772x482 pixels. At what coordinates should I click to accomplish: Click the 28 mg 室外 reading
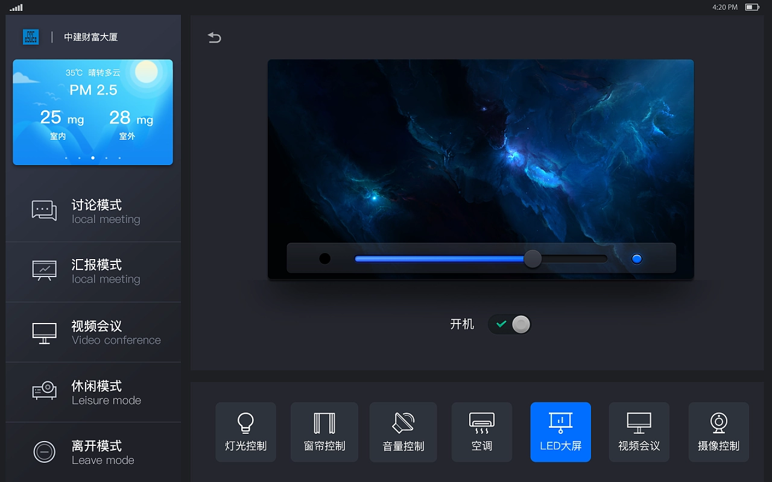click(x=131, y=124)
